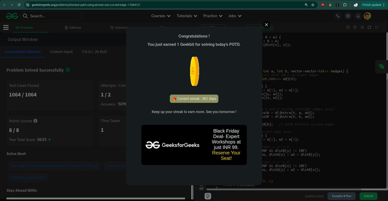Select the Custom Input tab in Output Window

click(x=61, y=52)
